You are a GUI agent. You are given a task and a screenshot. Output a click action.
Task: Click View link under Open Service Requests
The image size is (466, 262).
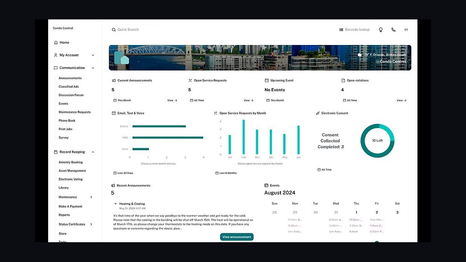click(249, 101)
